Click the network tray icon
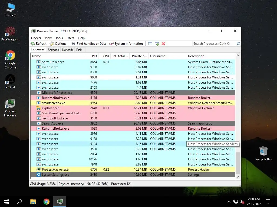Image resolution: width=277 pixels, height=207 pixels. point(236,202)
